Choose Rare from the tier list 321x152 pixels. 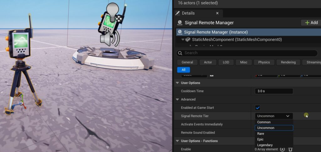(x=261, y=134)
